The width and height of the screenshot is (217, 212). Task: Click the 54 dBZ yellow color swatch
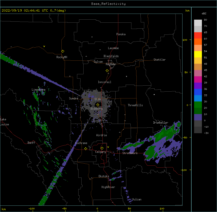(x=198, y=54)
